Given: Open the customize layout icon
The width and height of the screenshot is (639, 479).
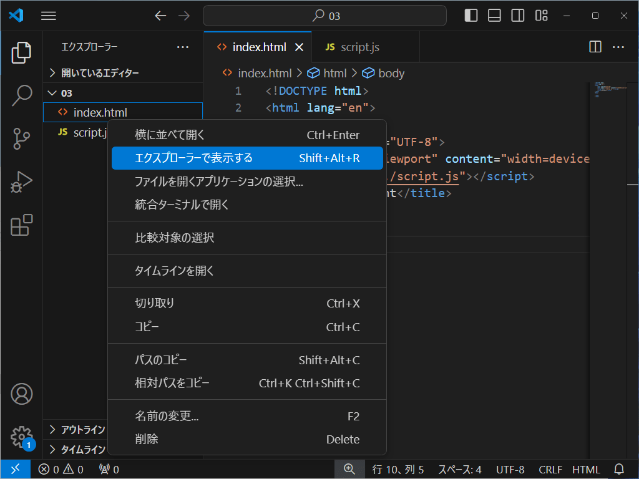Looking at the screenshot, I should click(541, 16).
